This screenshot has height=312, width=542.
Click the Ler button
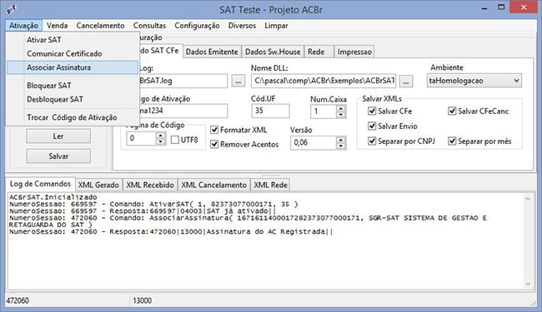click(x=58, y=136)
